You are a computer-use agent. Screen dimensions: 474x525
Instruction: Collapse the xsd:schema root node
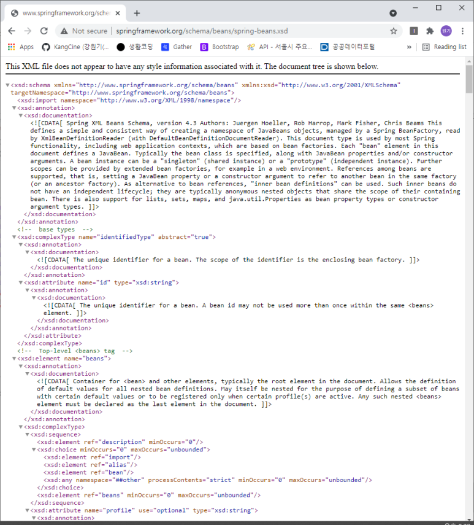tap(8, 85)
